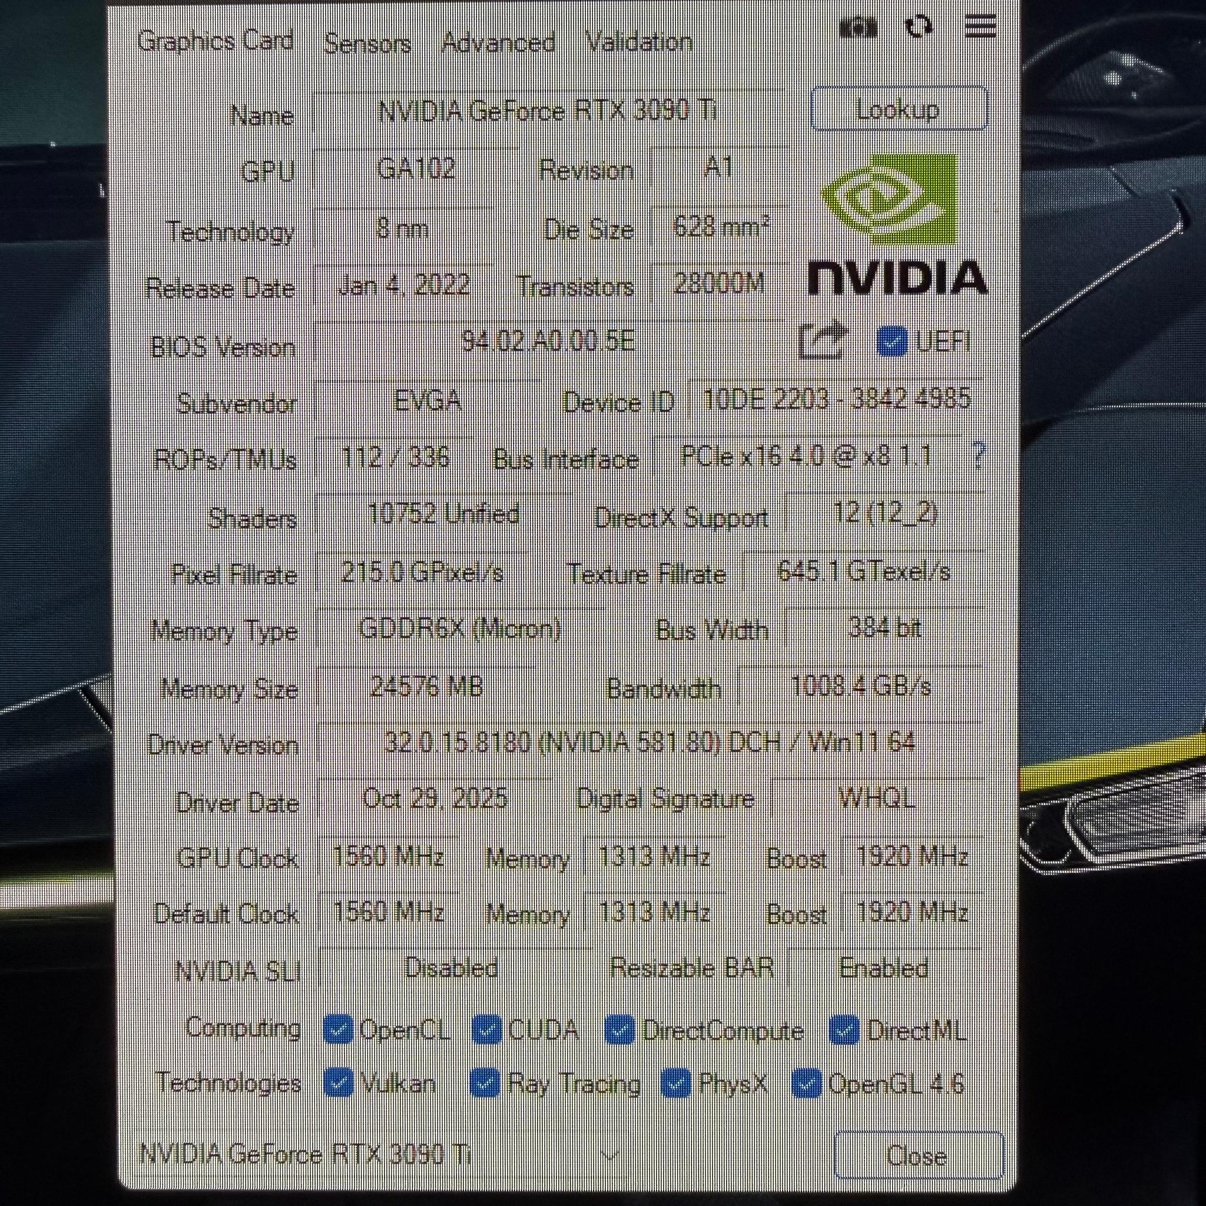Click the Bandwidth 1008.4 GB/s value
1206x1206 pixels.
(x=862, y=687)
